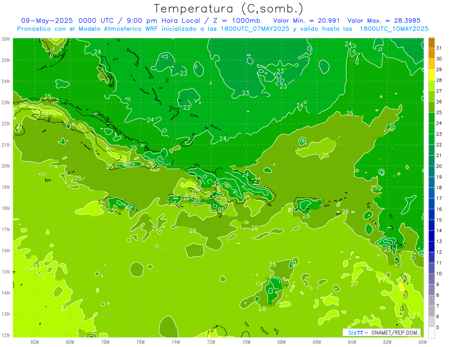The image size is (449, 347).
Task: Click longitude axis label "78W"
Action: [x=105, y=342]
